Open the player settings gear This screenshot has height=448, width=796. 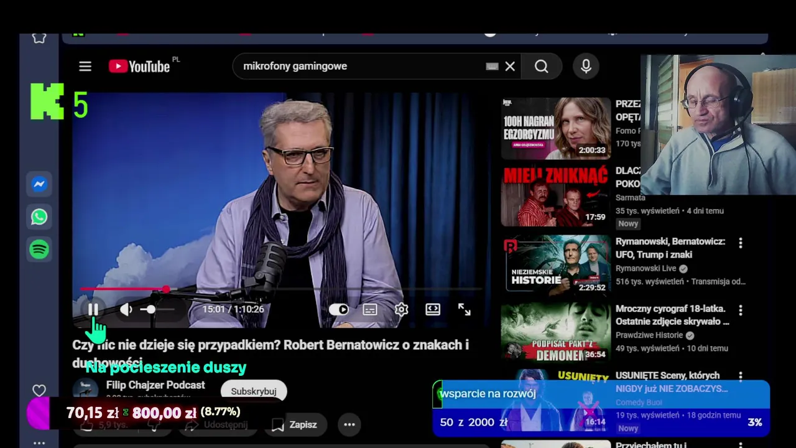point(402,309)
